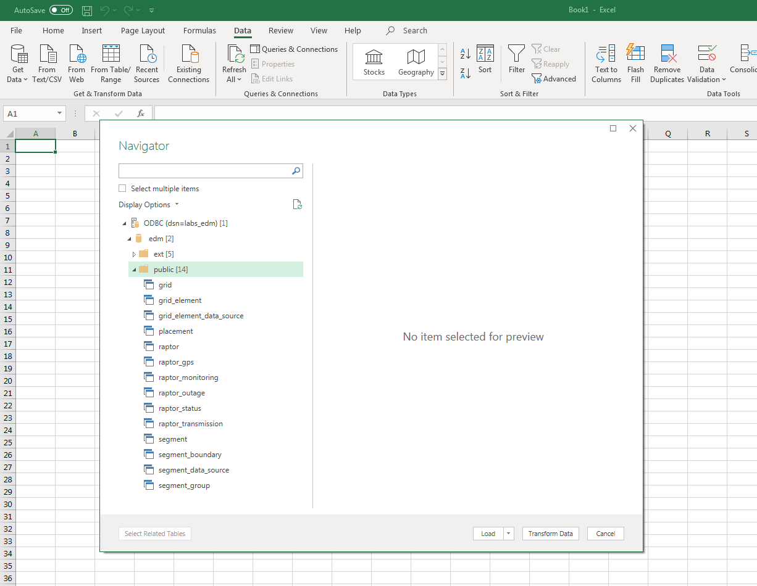Collapse the public folder

(x=135, y=270)
